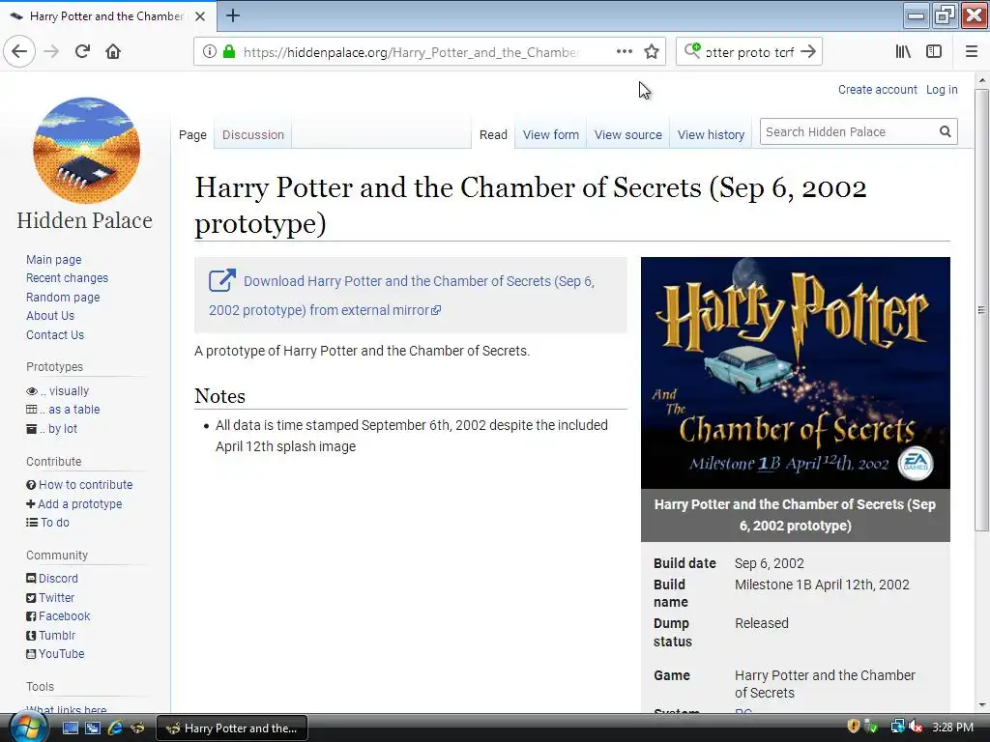Launch Internet Explorer from quick launch
Screen dimensions: 990x742
[x=115, y=728]
